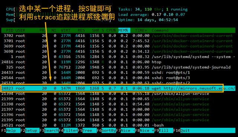
Task: Click the 0.7 CPU% value of wget
Action: [112, 88]
